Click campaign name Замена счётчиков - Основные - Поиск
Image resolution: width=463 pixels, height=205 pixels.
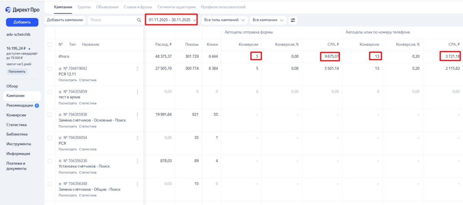coord(92,120)
